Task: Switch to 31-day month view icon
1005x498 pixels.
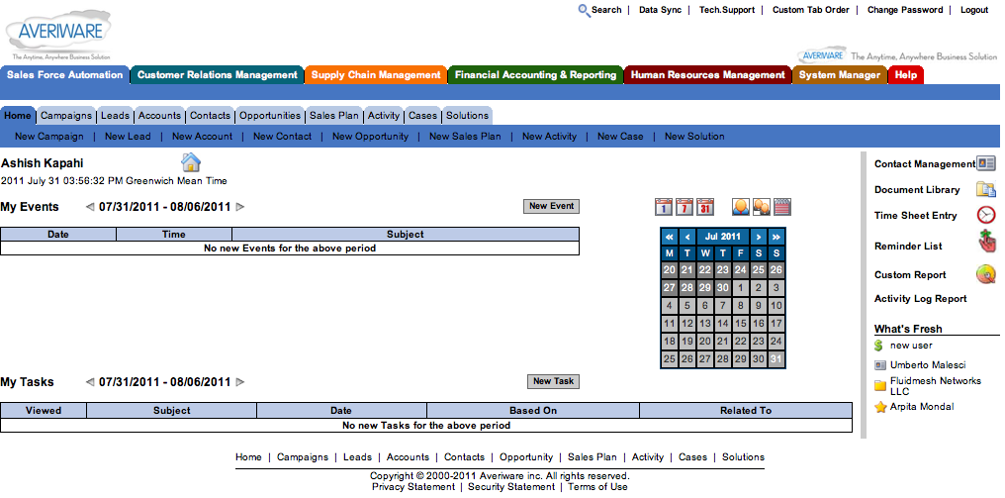Action: tap(705, 207)
